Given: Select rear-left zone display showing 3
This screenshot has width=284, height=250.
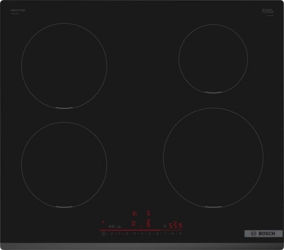Looking at the screenshot, I should [134, 213].
